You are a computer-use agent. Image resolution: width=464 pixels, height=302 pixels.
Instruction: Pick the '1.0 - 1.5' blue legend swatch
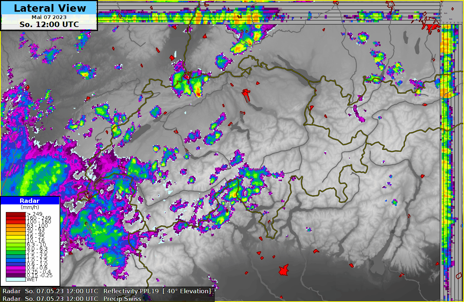pos(16,260)
